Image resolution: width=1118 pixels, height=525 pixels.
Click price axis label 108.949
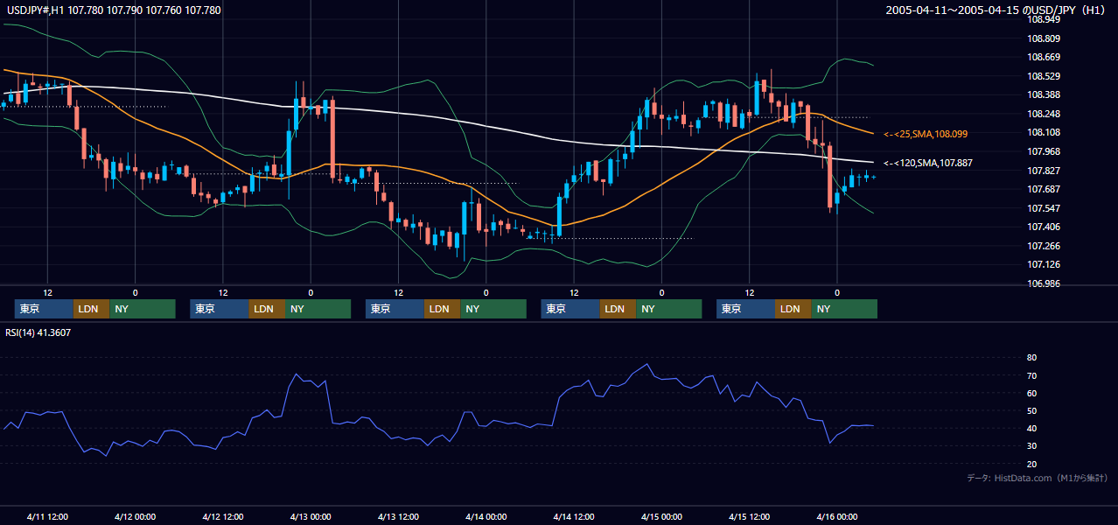tap(1045, 19)
